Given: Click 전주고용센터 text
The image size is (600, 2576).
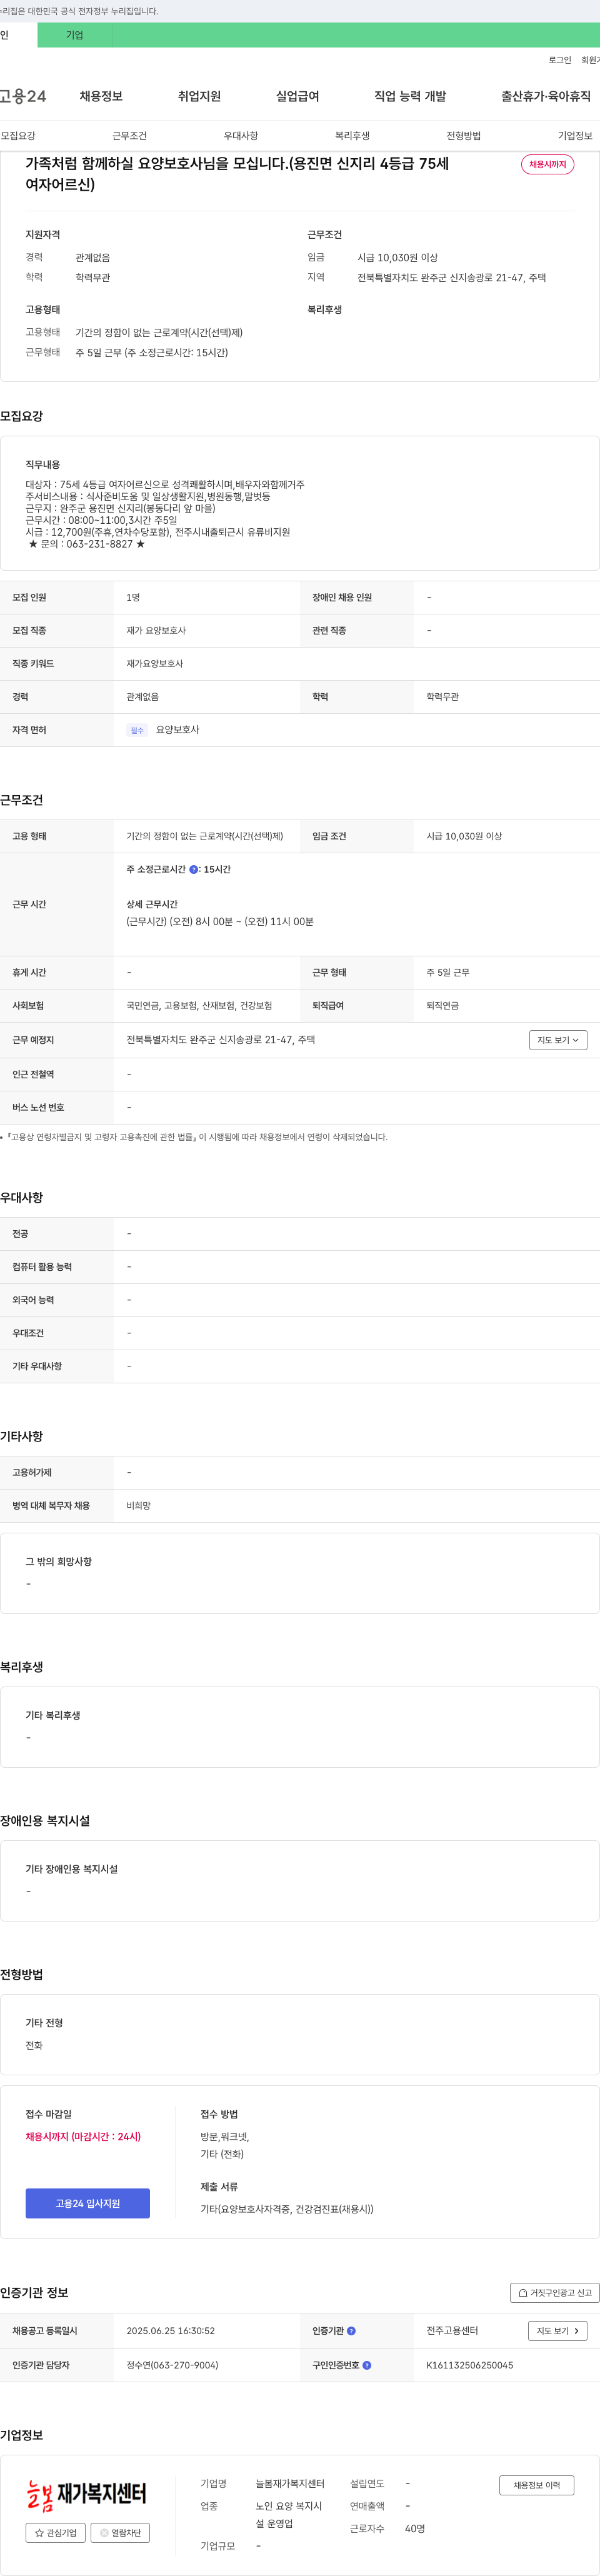Looking at the screenshot, I should click(452, 2331).
